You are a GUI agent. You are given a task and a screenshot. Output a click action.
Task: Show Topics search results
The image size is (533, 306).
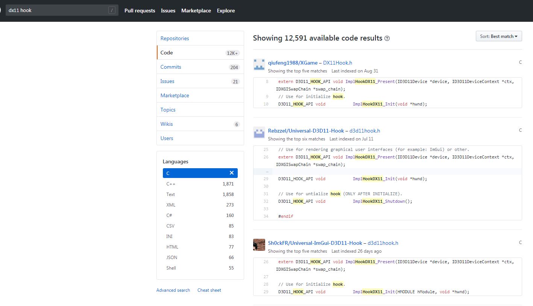coord(200,110)
